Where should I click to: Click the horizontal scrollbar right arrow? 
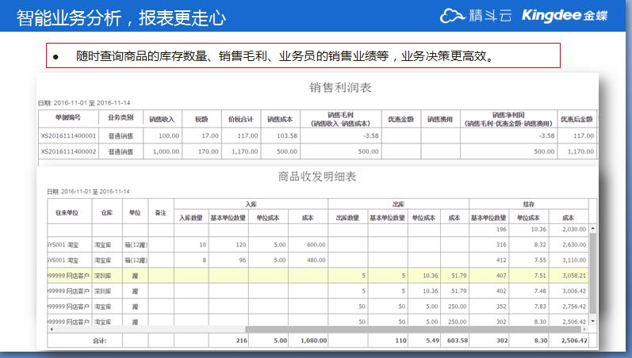coord(584,329)
